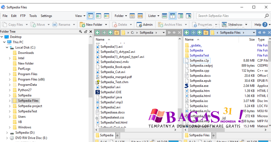Click the Admin shield button
This screenshot has width=271, height=142.
click(144, 25)
